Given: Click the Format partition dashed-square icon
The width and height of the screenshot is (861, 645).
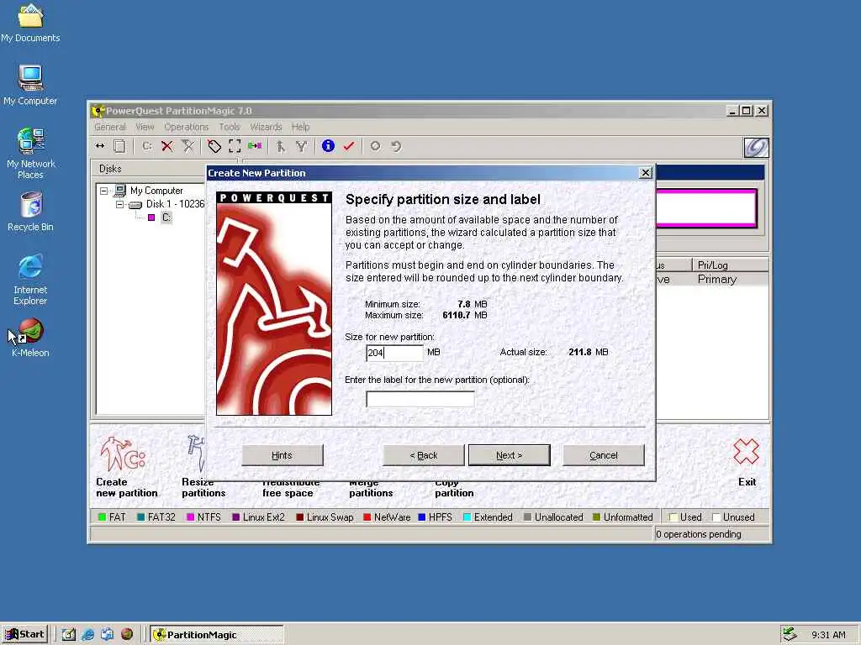Looking at the screenshot, I should click(x=235, y=146).
